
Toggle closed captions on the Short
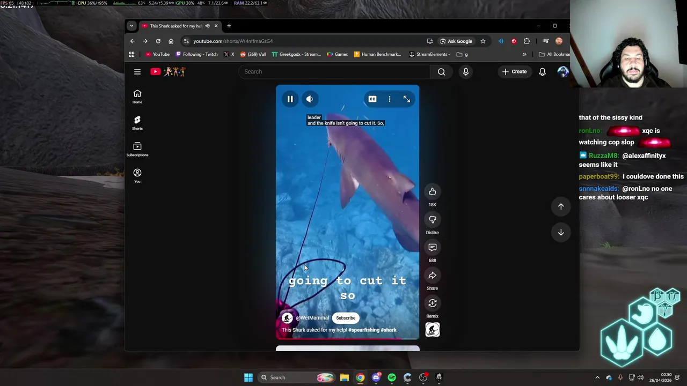372,99
